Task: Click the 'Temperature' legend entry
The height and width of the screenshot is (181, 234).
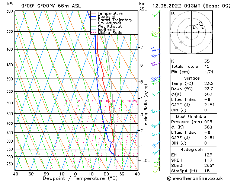Action: (110, 13)
